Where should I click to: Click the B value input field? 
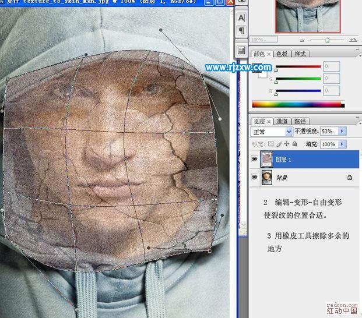[332, 91]
